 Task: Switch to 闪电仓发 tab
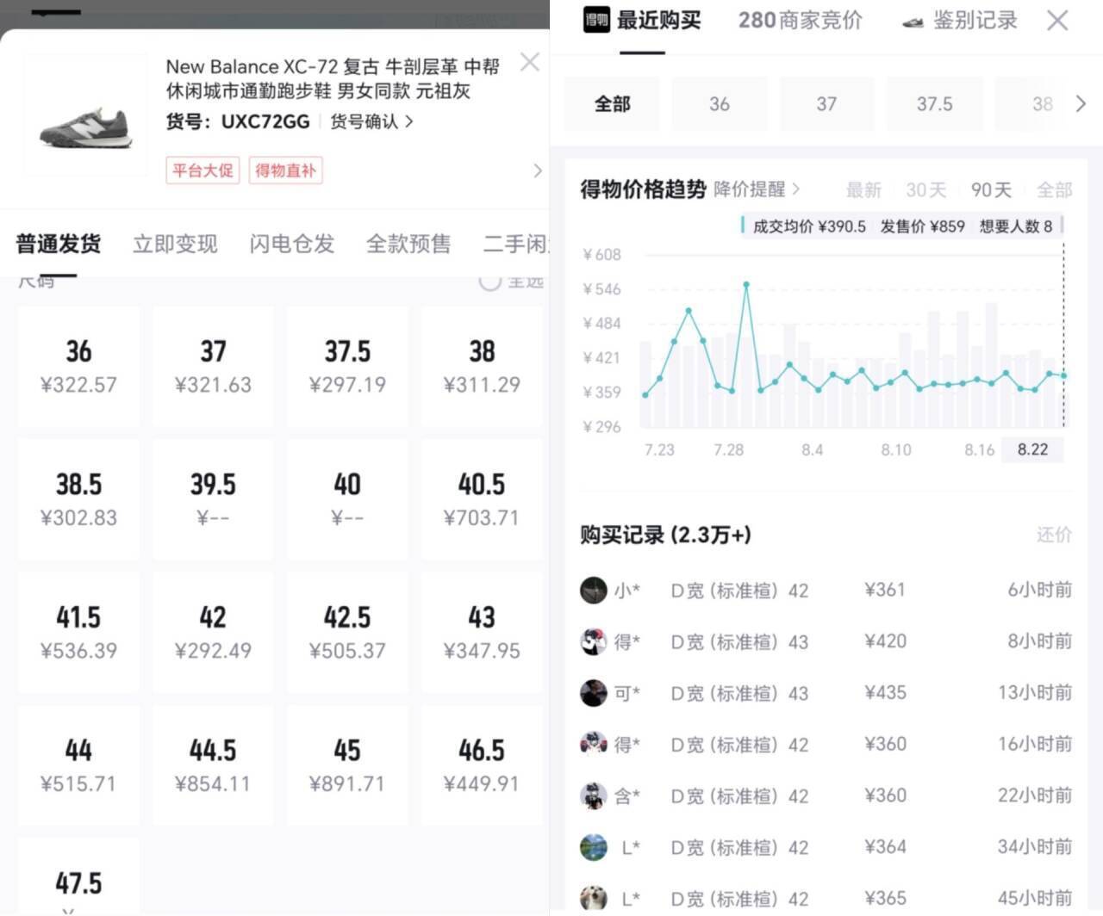coord(292,244)
